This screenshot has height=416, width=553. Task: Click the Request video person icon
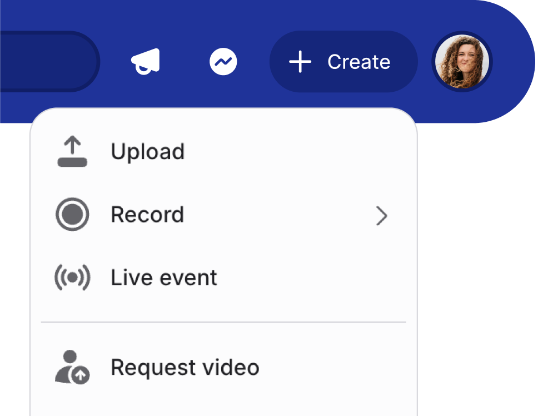72,367
